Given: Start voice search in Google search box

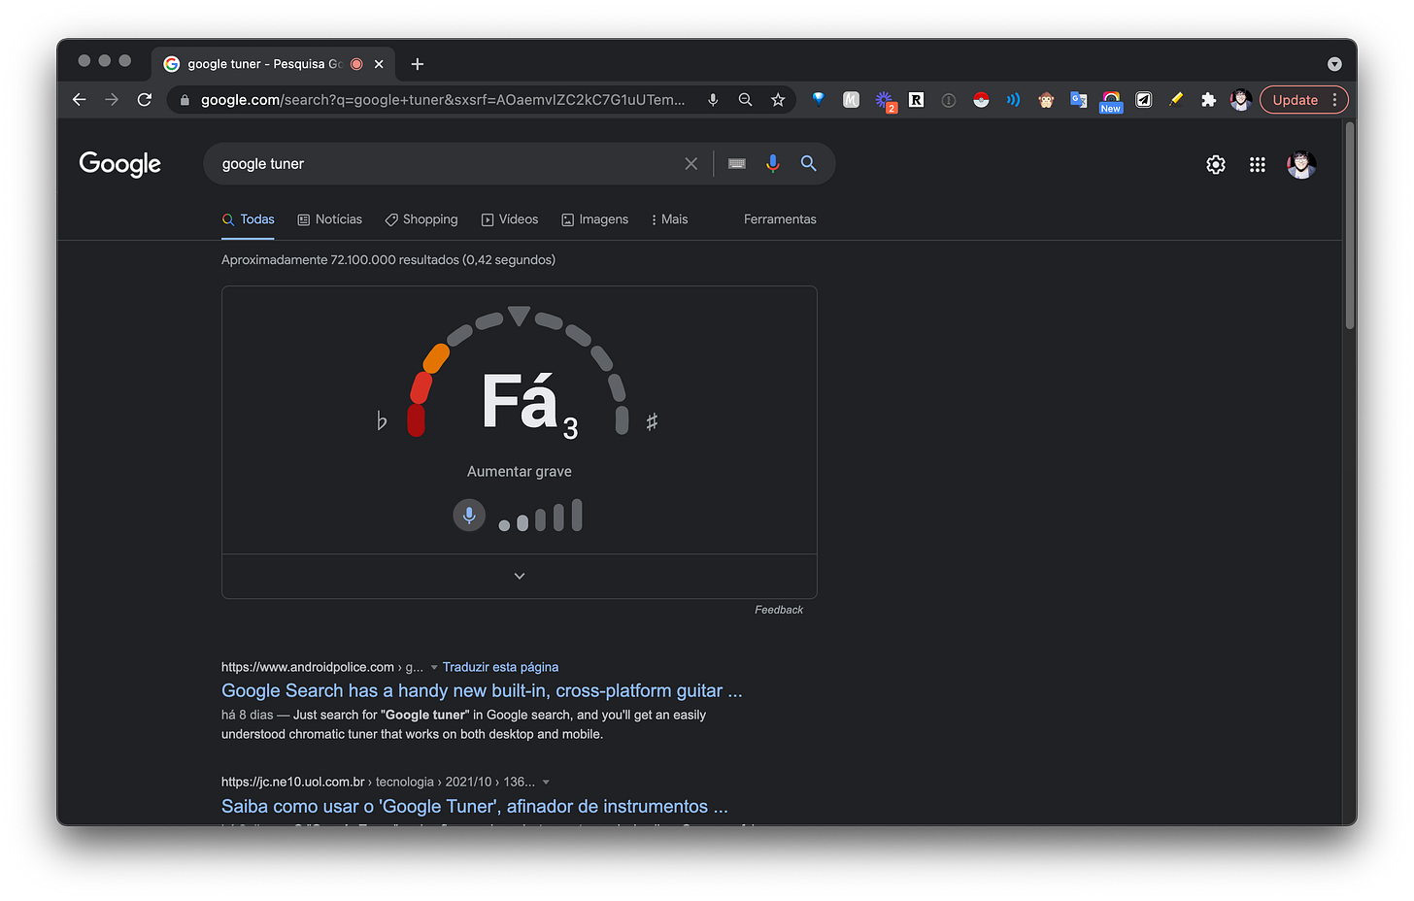Looking at the screenshot, I should 773,164.
